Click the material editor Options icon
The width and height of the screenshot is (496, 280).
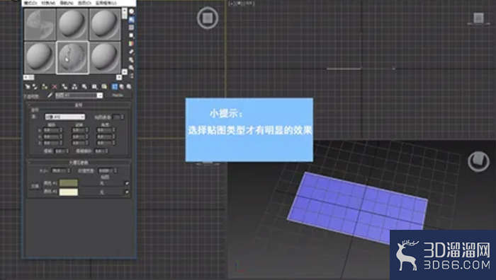(x=131, y=59)
